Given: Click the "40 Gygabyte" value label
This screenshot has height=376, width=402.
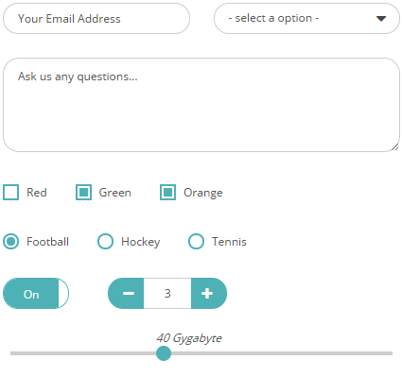Looking at the screenshot, I should point(189,338).
